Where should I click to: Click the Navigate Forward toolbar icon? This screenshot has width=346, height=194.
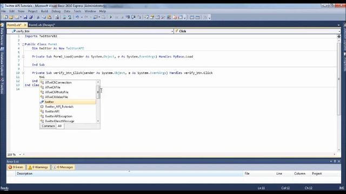103,17
